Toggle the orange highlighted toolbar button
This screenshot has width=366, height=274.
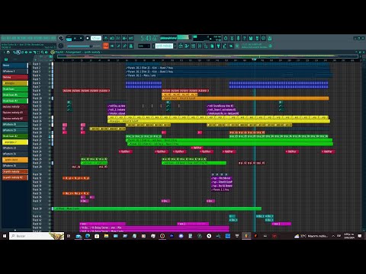coord(106,46)
